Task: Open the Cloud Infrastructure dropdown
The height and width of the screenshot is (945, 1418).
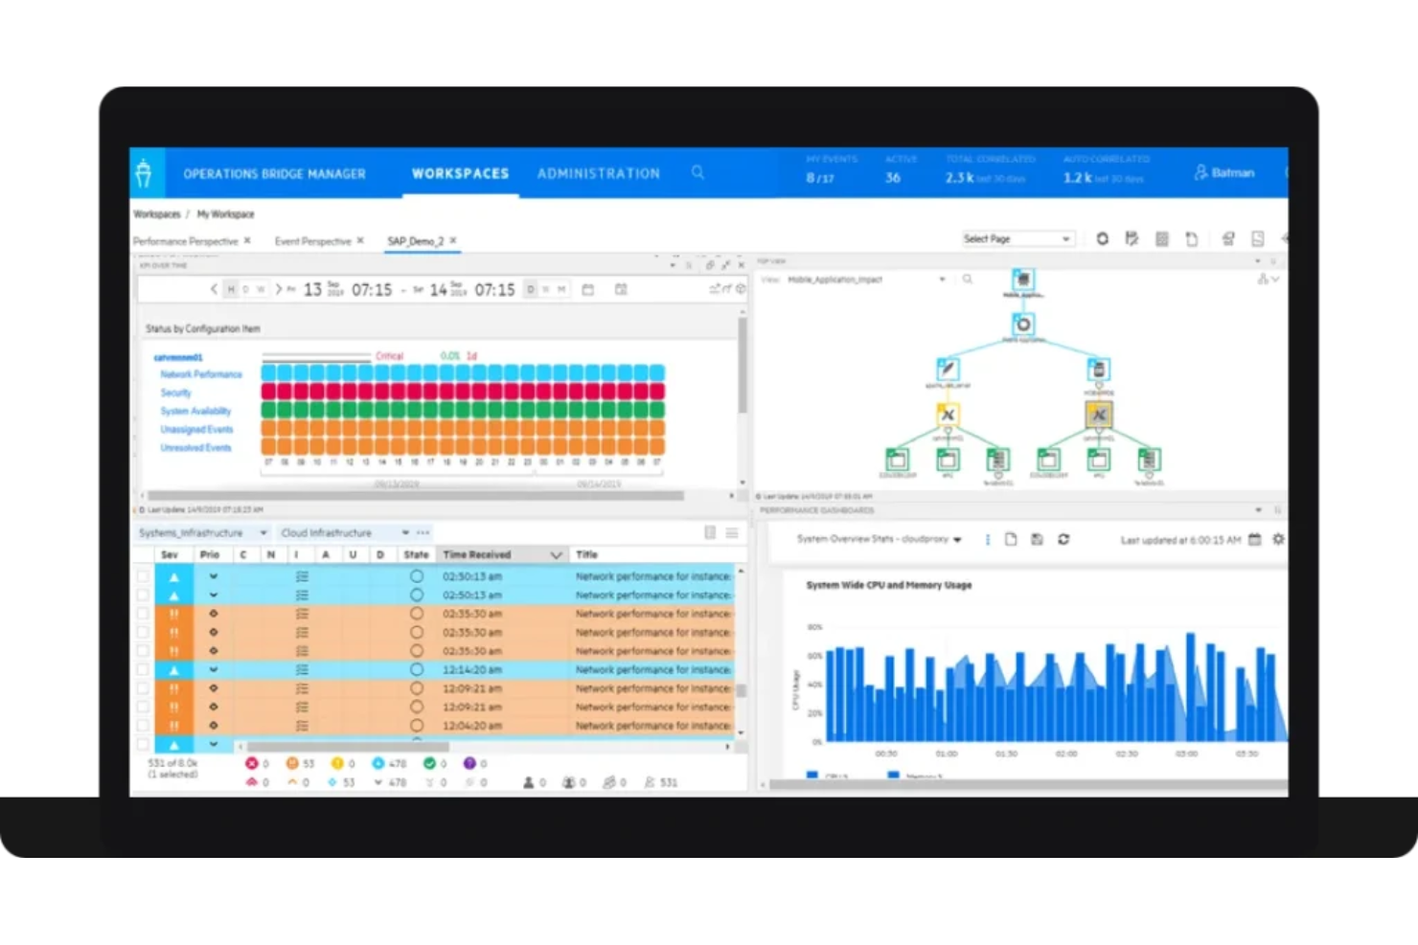Action: (x=344, y=532)
